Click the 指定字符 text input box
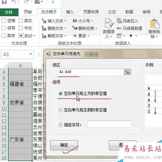Viewport: 162px width, 162px height. [x=110, y=124]
